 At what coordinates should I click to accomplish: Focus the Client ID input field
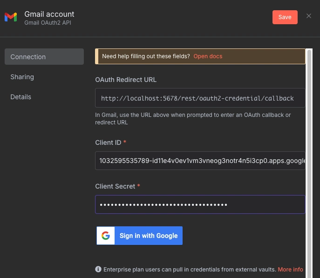click(x=200, y=161)
